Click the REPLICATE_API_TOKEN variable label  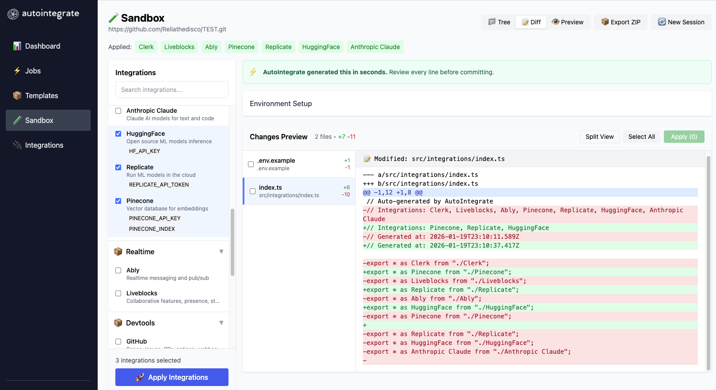(159, 185)
